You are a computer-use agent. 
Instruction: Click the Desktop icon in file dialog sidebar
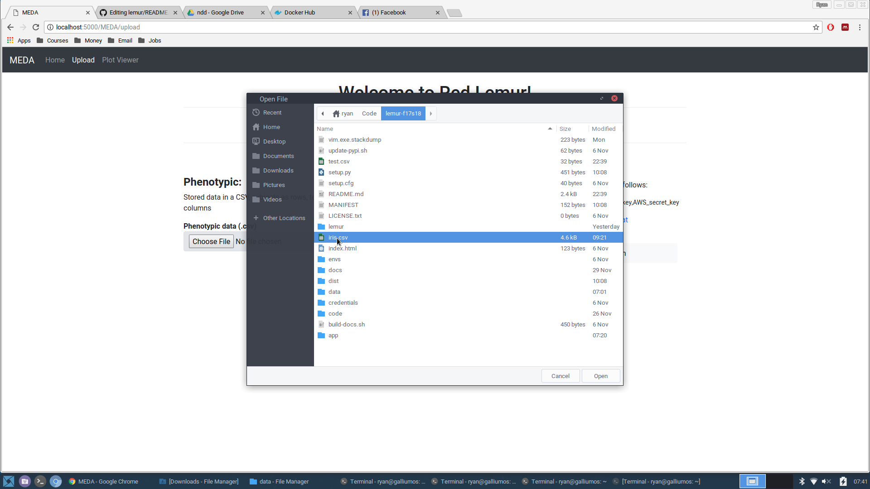256,141
